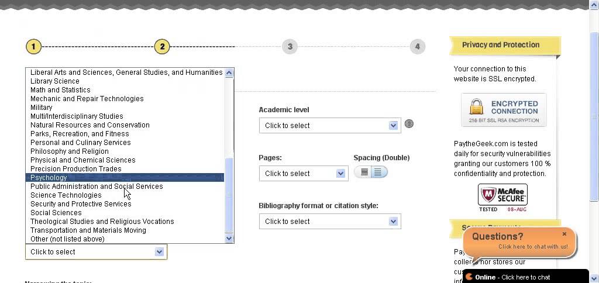Click the McAfee Secure badge
Viewport: 599px width, 283px height.
[502, 198]
